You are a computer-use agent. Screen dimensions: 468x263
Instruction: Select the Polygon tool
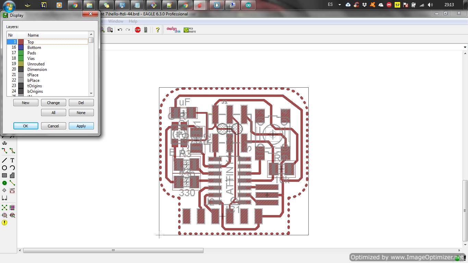[x=12, y=175]
